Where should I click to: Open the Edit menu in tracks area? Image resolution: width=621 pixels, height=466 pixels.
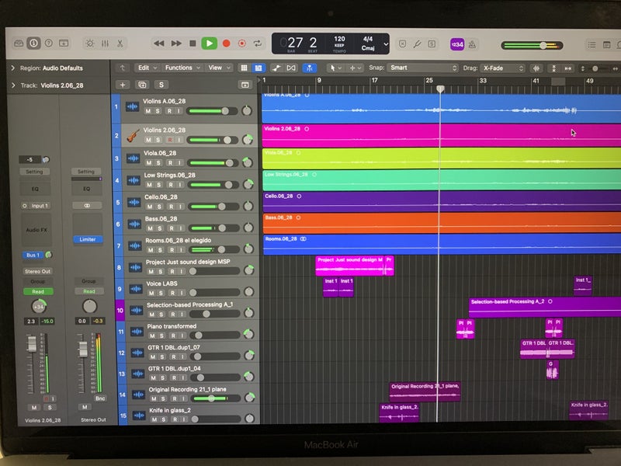pyautogui.click(x=145, y=68)
